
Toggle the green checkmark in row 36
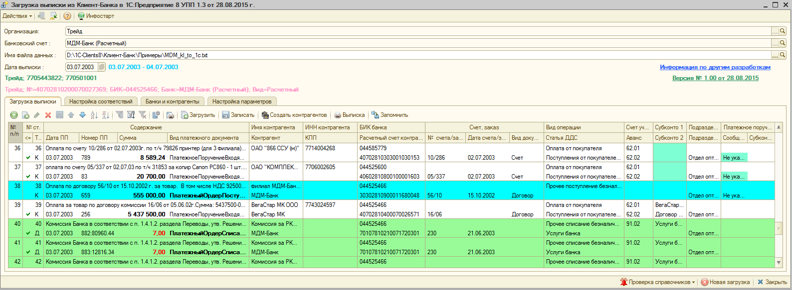point(28,158)
